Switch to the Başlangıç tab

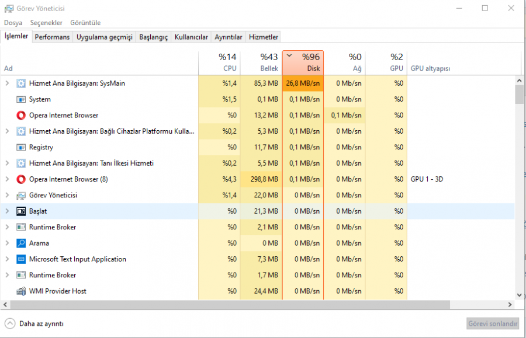pos(153,37)
